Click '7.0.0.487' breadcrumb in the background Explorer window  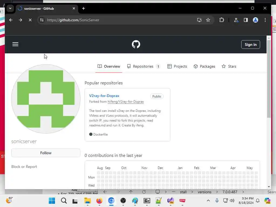click(x=230, y=192)
